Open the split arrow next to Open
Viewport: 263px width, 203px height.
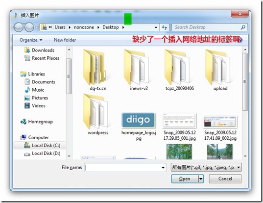pos(201,179)
